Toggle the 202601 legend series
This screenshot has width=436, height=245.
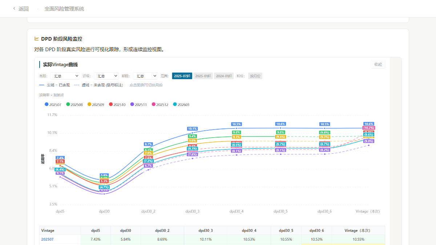click(182, 105)
